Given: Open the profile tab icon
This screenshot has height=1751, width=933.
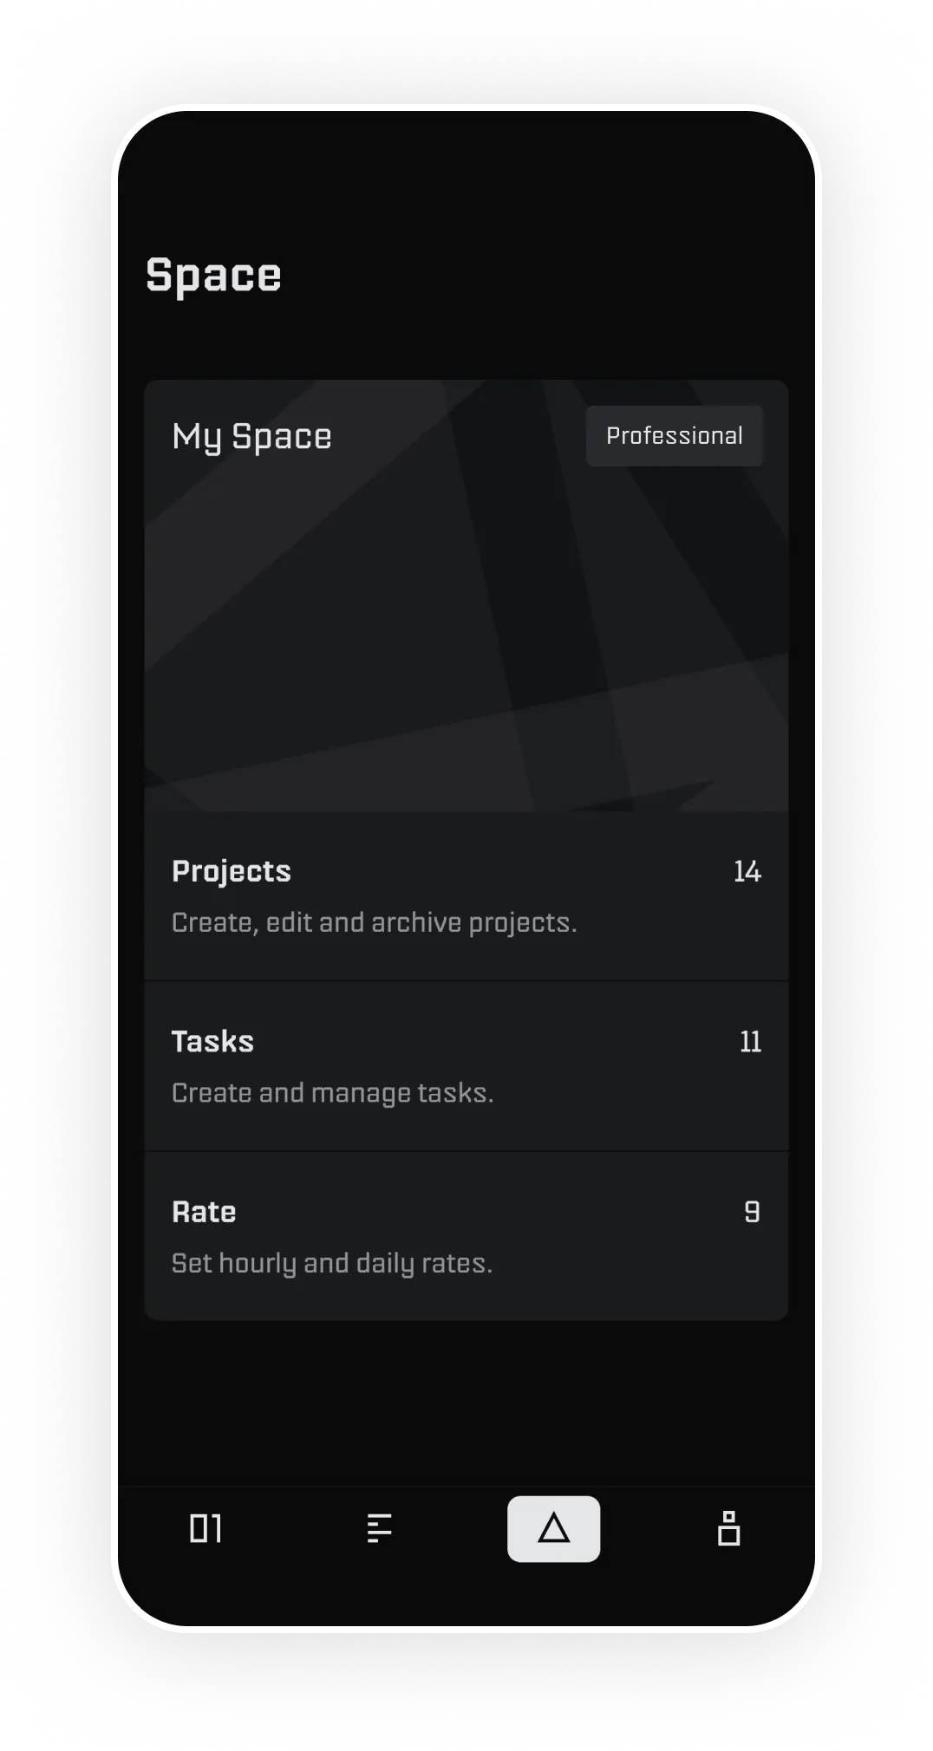Looking at the screenshot, I should pos(729,1528).
